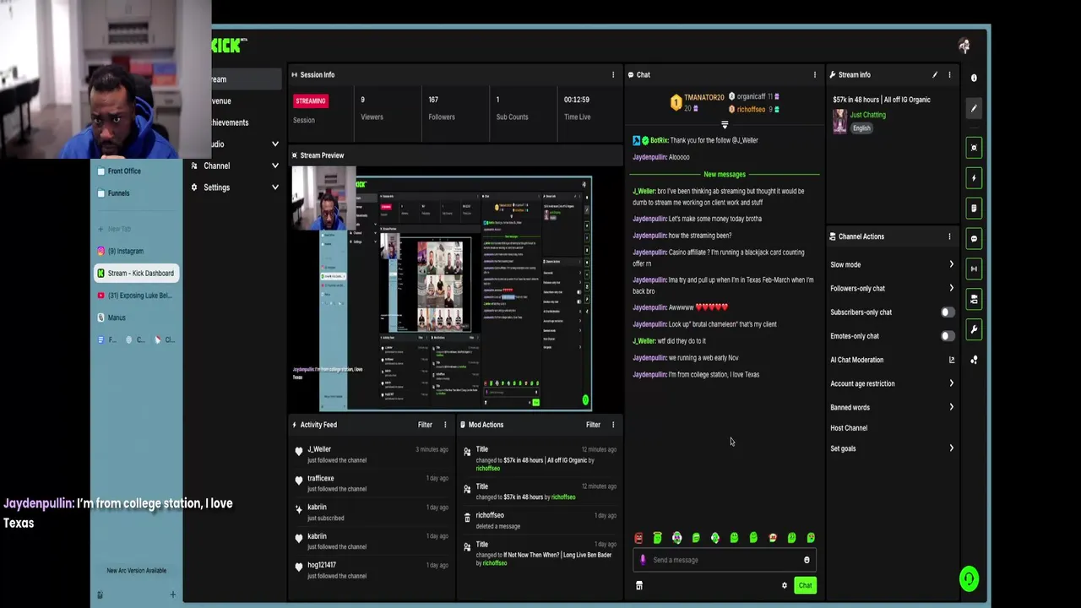Click New Arc Version Available notice
Viewport: 1081px width, 608px height.
136,571
